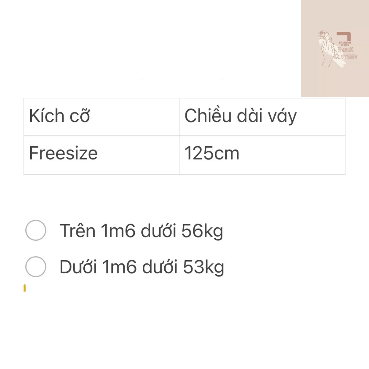Viewport: 369px width, 369px height.
Task: Choose the "Dưới 1m6 dưới 53kg" radio option
Action: click(x=36, y=267)
